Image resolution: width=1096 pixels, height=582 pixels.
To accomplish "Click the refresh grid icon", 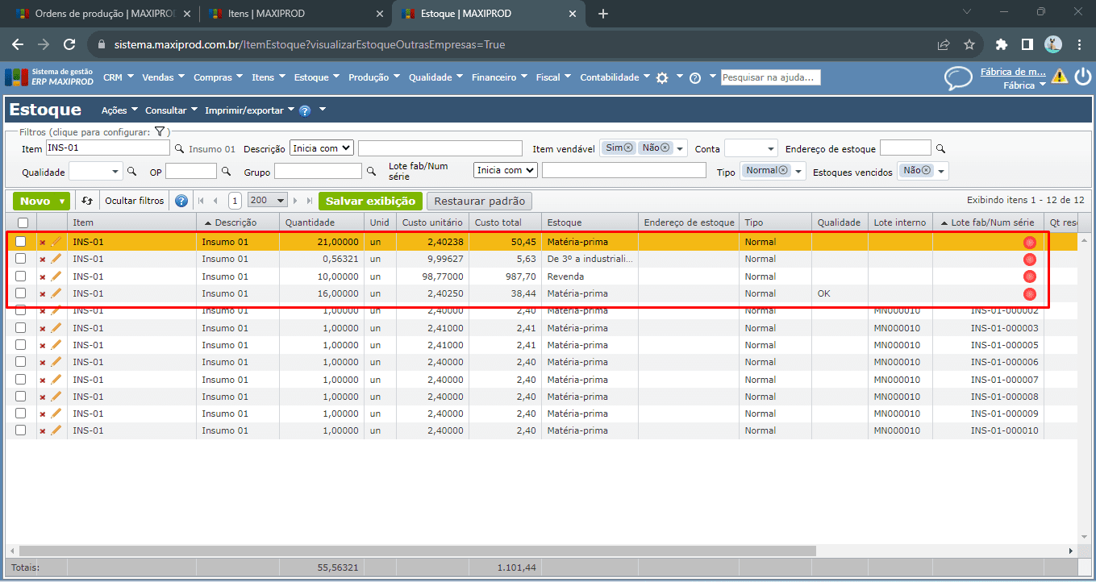I will 87,201.
